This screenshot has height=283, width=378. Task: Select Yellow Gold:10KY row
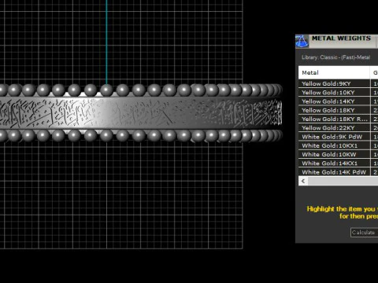(338, 93)
